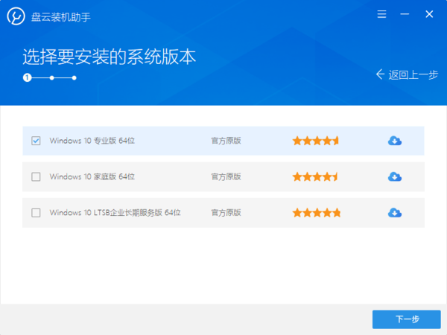Click download cloud icon for 家庭版
The height and width of the screenshot is (335, 447).
click(395, 176)
